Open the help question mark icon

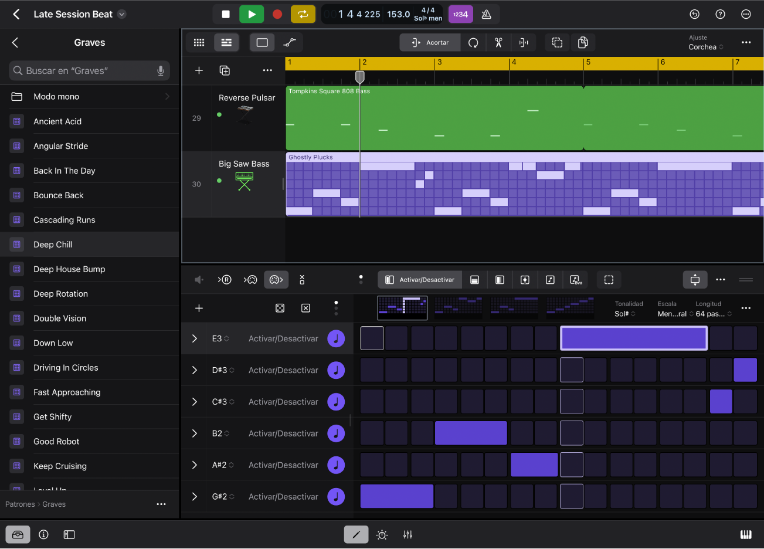pos(721,14)
